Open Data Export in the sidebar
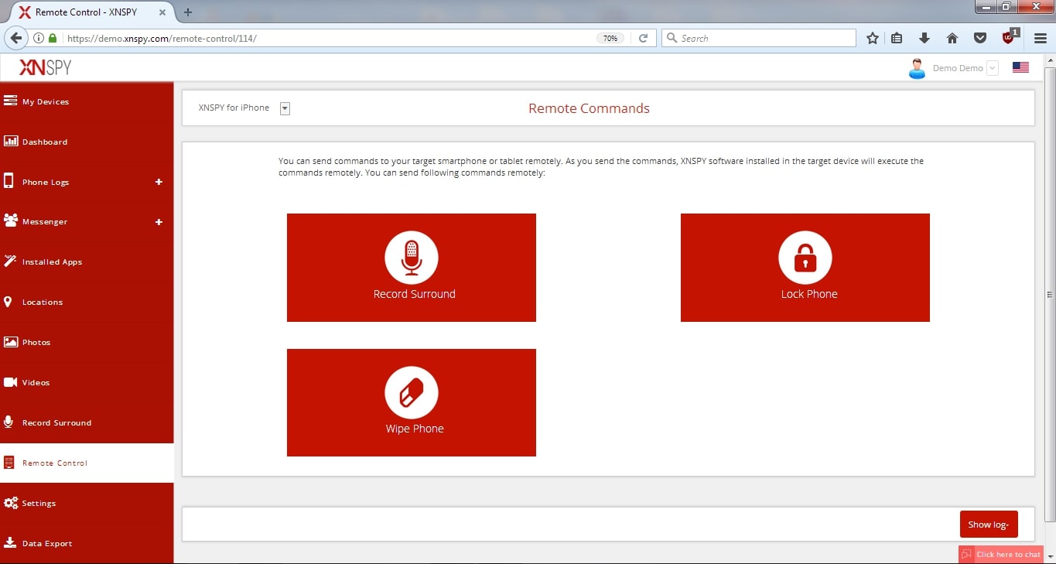The image size is (1056, 564). (x=87, y=543)
